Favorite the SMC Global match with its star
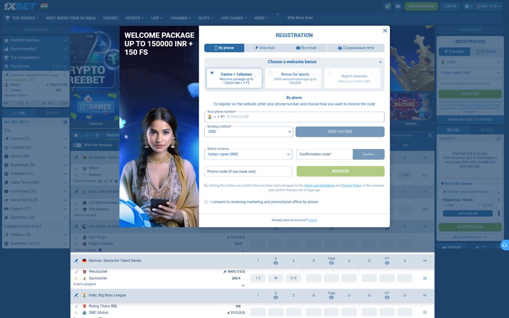Image resolution: width=509 pixels, height=318 pixels. tap(76, 313)
